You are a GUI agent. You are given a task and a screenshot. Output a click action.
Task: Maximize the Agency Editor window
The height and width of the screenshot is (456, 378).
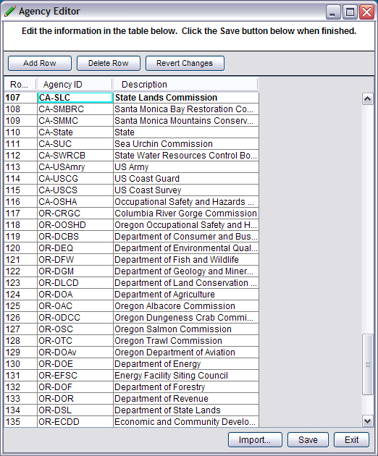[350, 12]
